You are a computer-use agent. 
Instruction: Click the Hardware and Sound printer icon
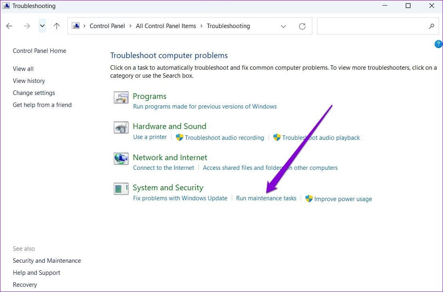(x=121, y=127)
